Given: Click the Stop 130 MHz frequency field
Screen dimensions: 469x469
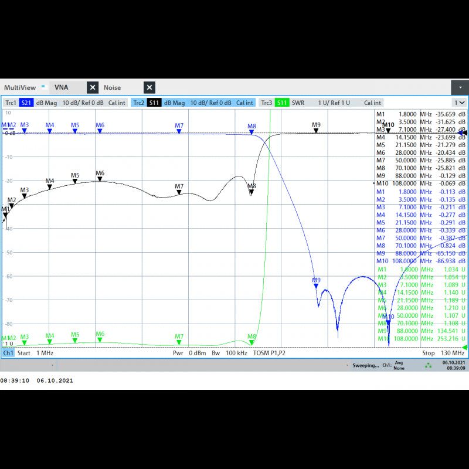Looking at the screenshot, I should (x=444, y=354).
